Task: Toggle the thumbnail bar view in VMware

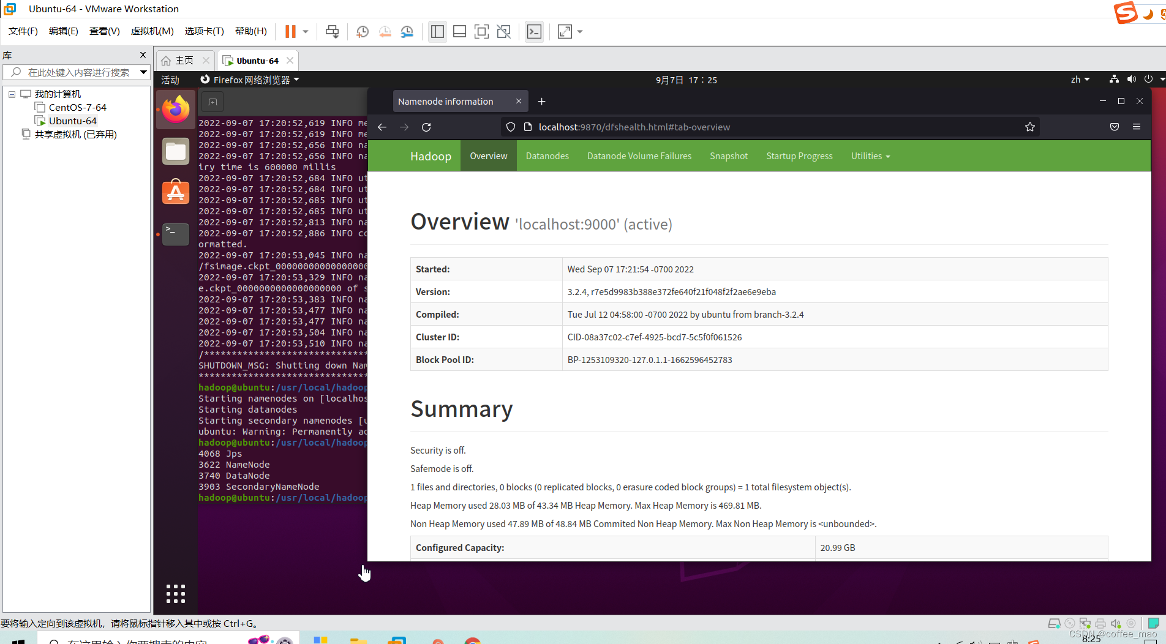Action: pyautogui.click(x=459, y=31)
